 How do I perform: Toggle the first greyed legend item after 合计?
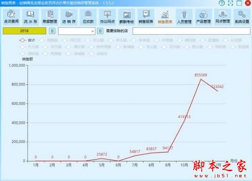pyautogui.click(x=50, y=40)
